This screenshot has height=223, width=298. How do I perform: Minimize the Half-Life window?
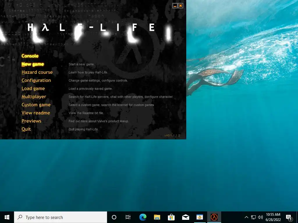[x=175, y=6]
